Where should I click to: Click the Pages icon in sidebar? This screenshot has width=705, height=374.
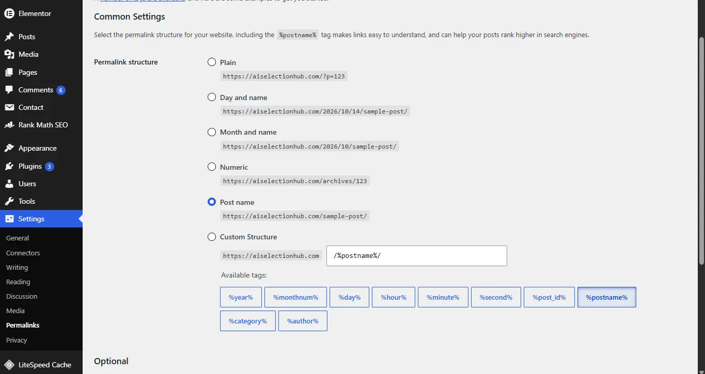(x=9, y=72)
